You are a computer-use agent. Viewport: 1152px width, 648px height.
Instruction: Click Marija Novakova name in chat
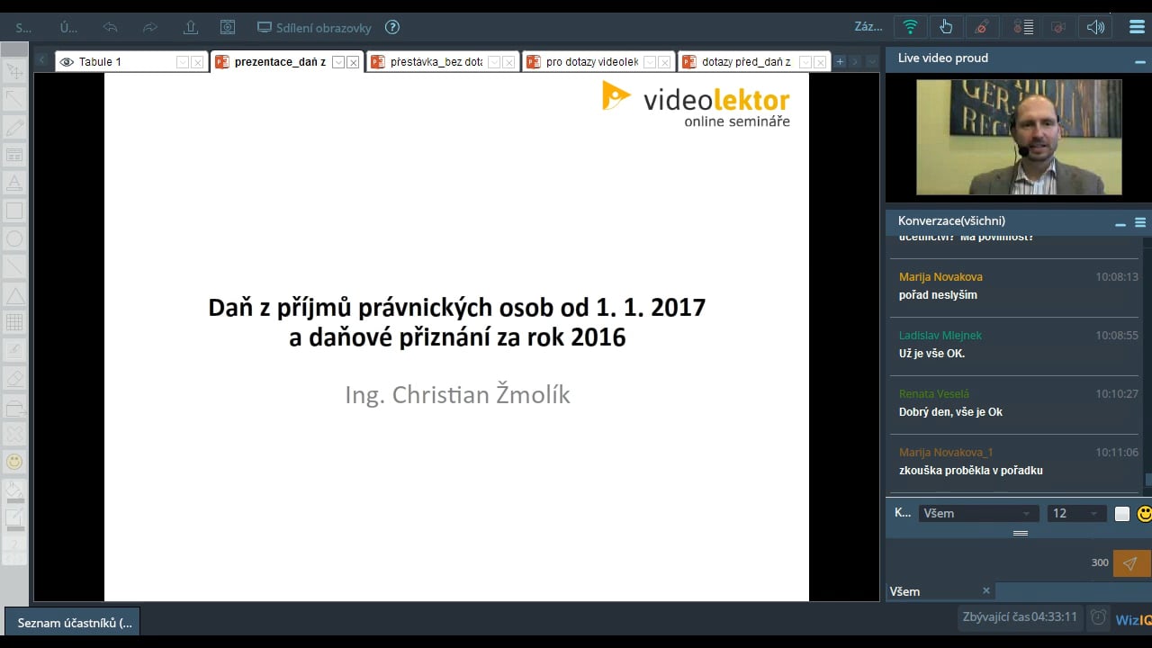coord(940,277)
